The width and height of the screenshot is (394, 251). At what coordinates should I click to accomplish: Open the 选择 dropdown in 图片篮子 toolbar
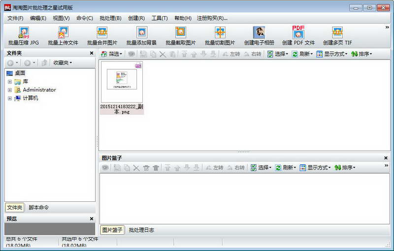261,167
